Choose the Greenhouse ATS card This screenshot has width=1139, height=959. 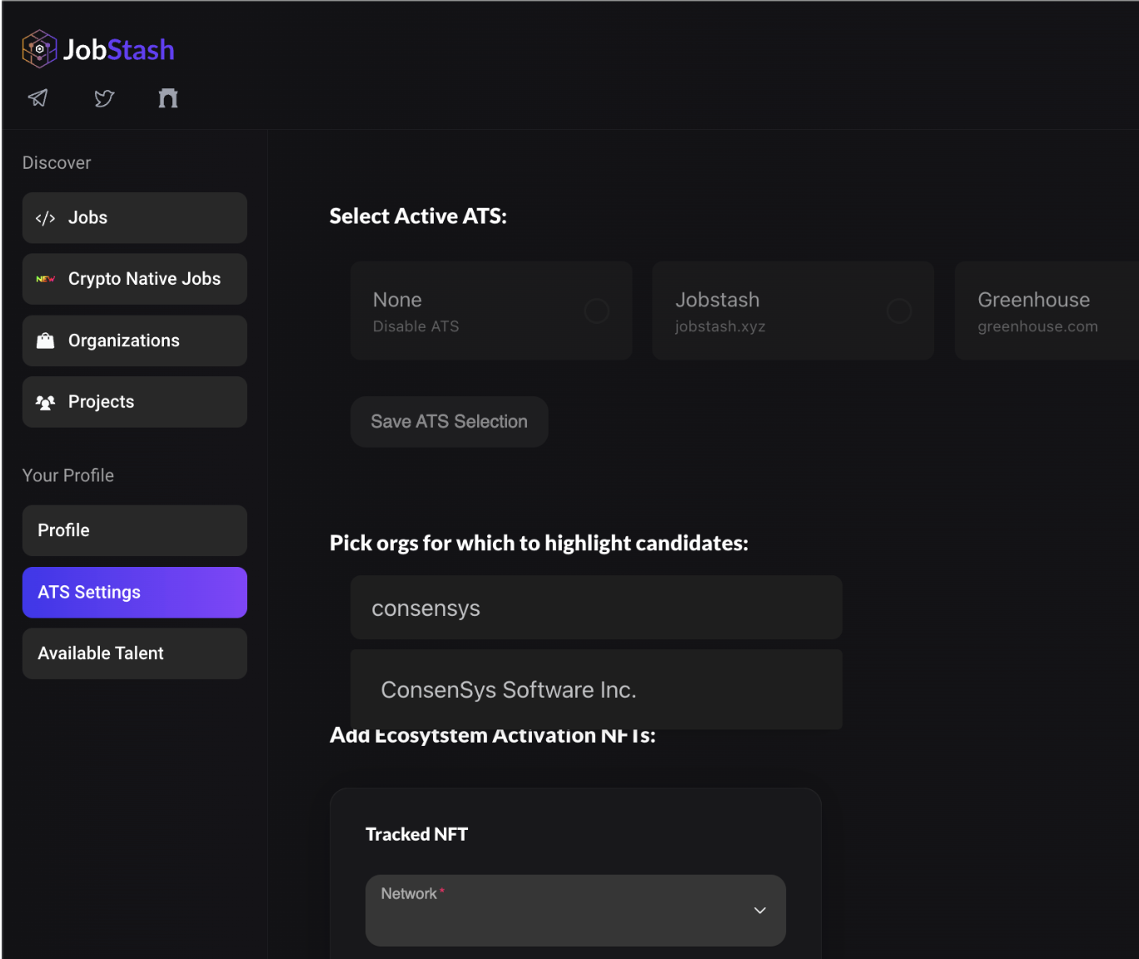pos(1047,311)
